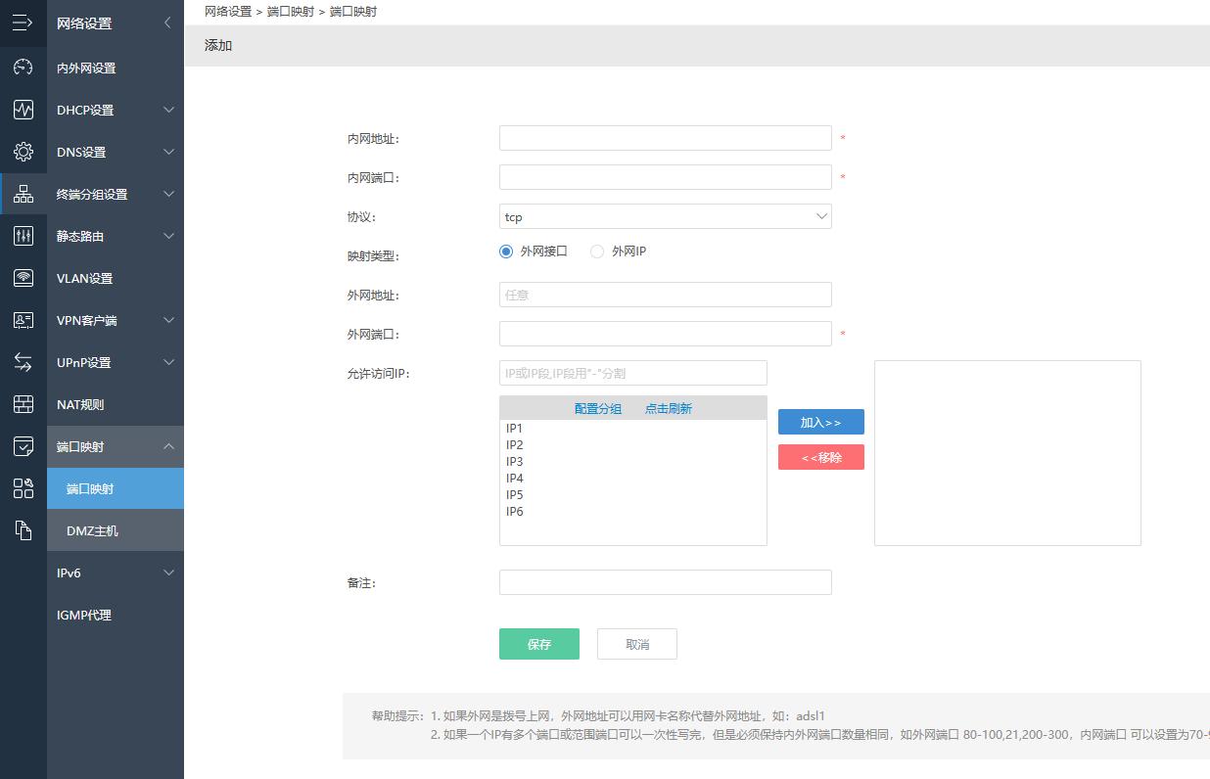Switch to the DMZ主机 menu item

[x=115, y=529]
